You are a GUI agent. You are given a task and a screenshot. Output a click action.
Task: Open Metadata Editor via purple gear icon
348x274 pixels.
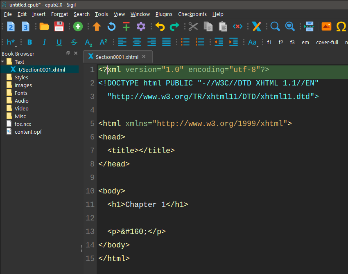141,27
